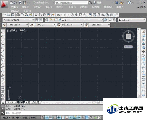Open the 格式(O) menu
The height and width of the screenshot is (120, 147).
60,7
